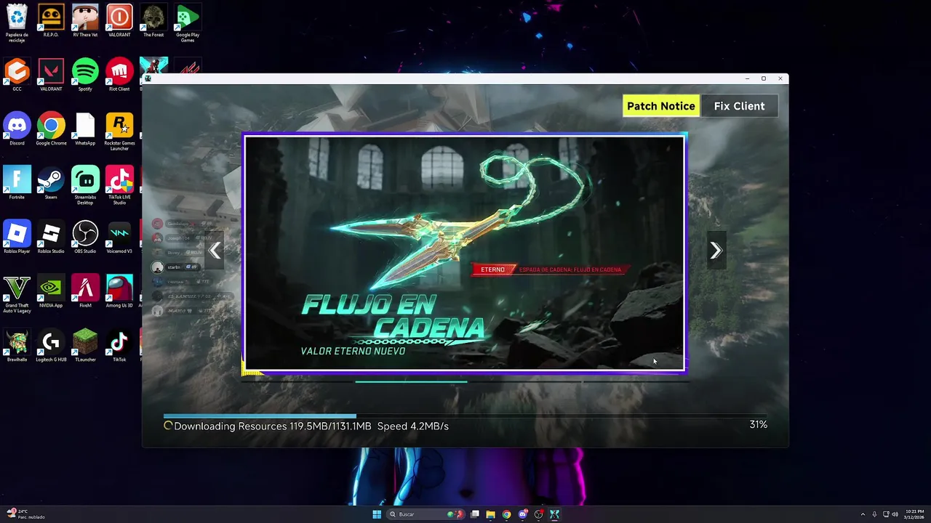The image size is (931, 523).
Task: Launch the Riot Client shortcut
Action: (x=119, y=75)
